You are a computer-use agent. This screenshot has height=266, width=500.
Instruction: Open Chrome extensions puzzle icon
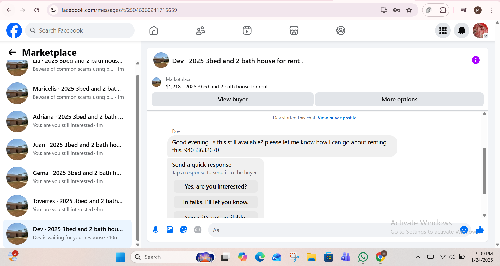pos(443,10)
